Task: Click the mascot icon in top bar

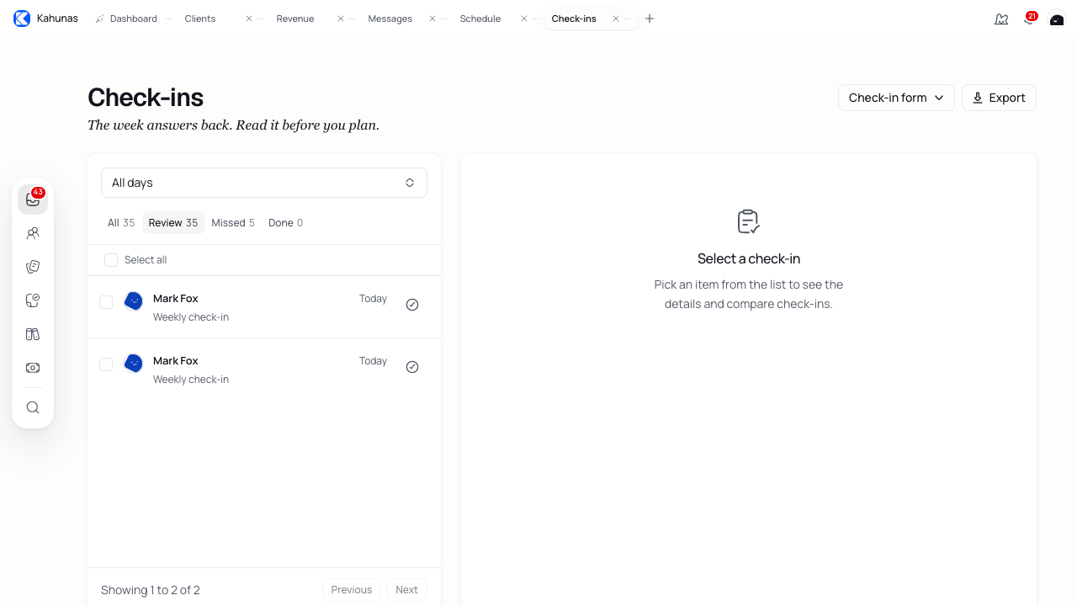Action: pos(1001,19)
